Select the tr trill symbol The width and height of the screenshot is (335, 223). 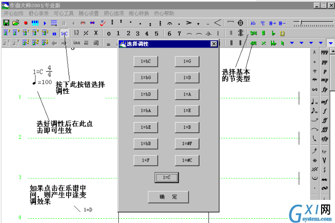tap(324, 152)
